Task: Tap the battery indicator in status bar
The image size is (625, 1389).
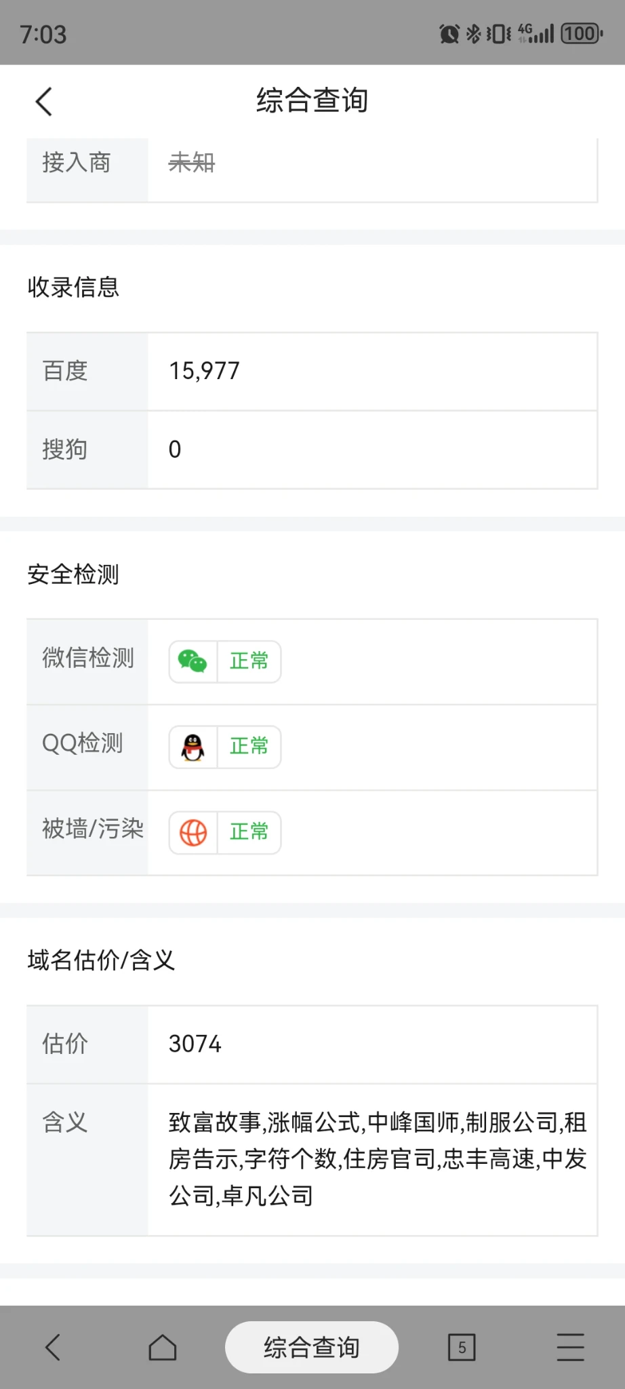Action: point(581,33)
